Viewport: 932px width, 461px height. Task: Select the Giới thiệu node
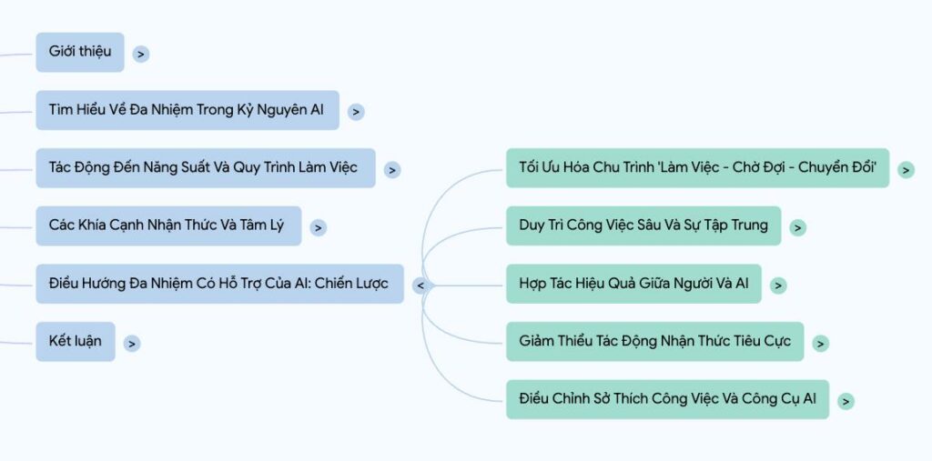[80, 52]
